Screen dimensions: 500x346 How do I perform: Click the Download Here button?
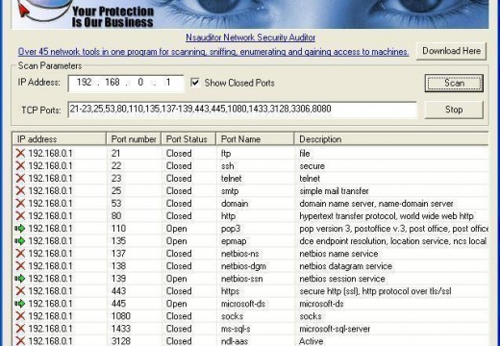pyautogui.click(x=451, y=51)
